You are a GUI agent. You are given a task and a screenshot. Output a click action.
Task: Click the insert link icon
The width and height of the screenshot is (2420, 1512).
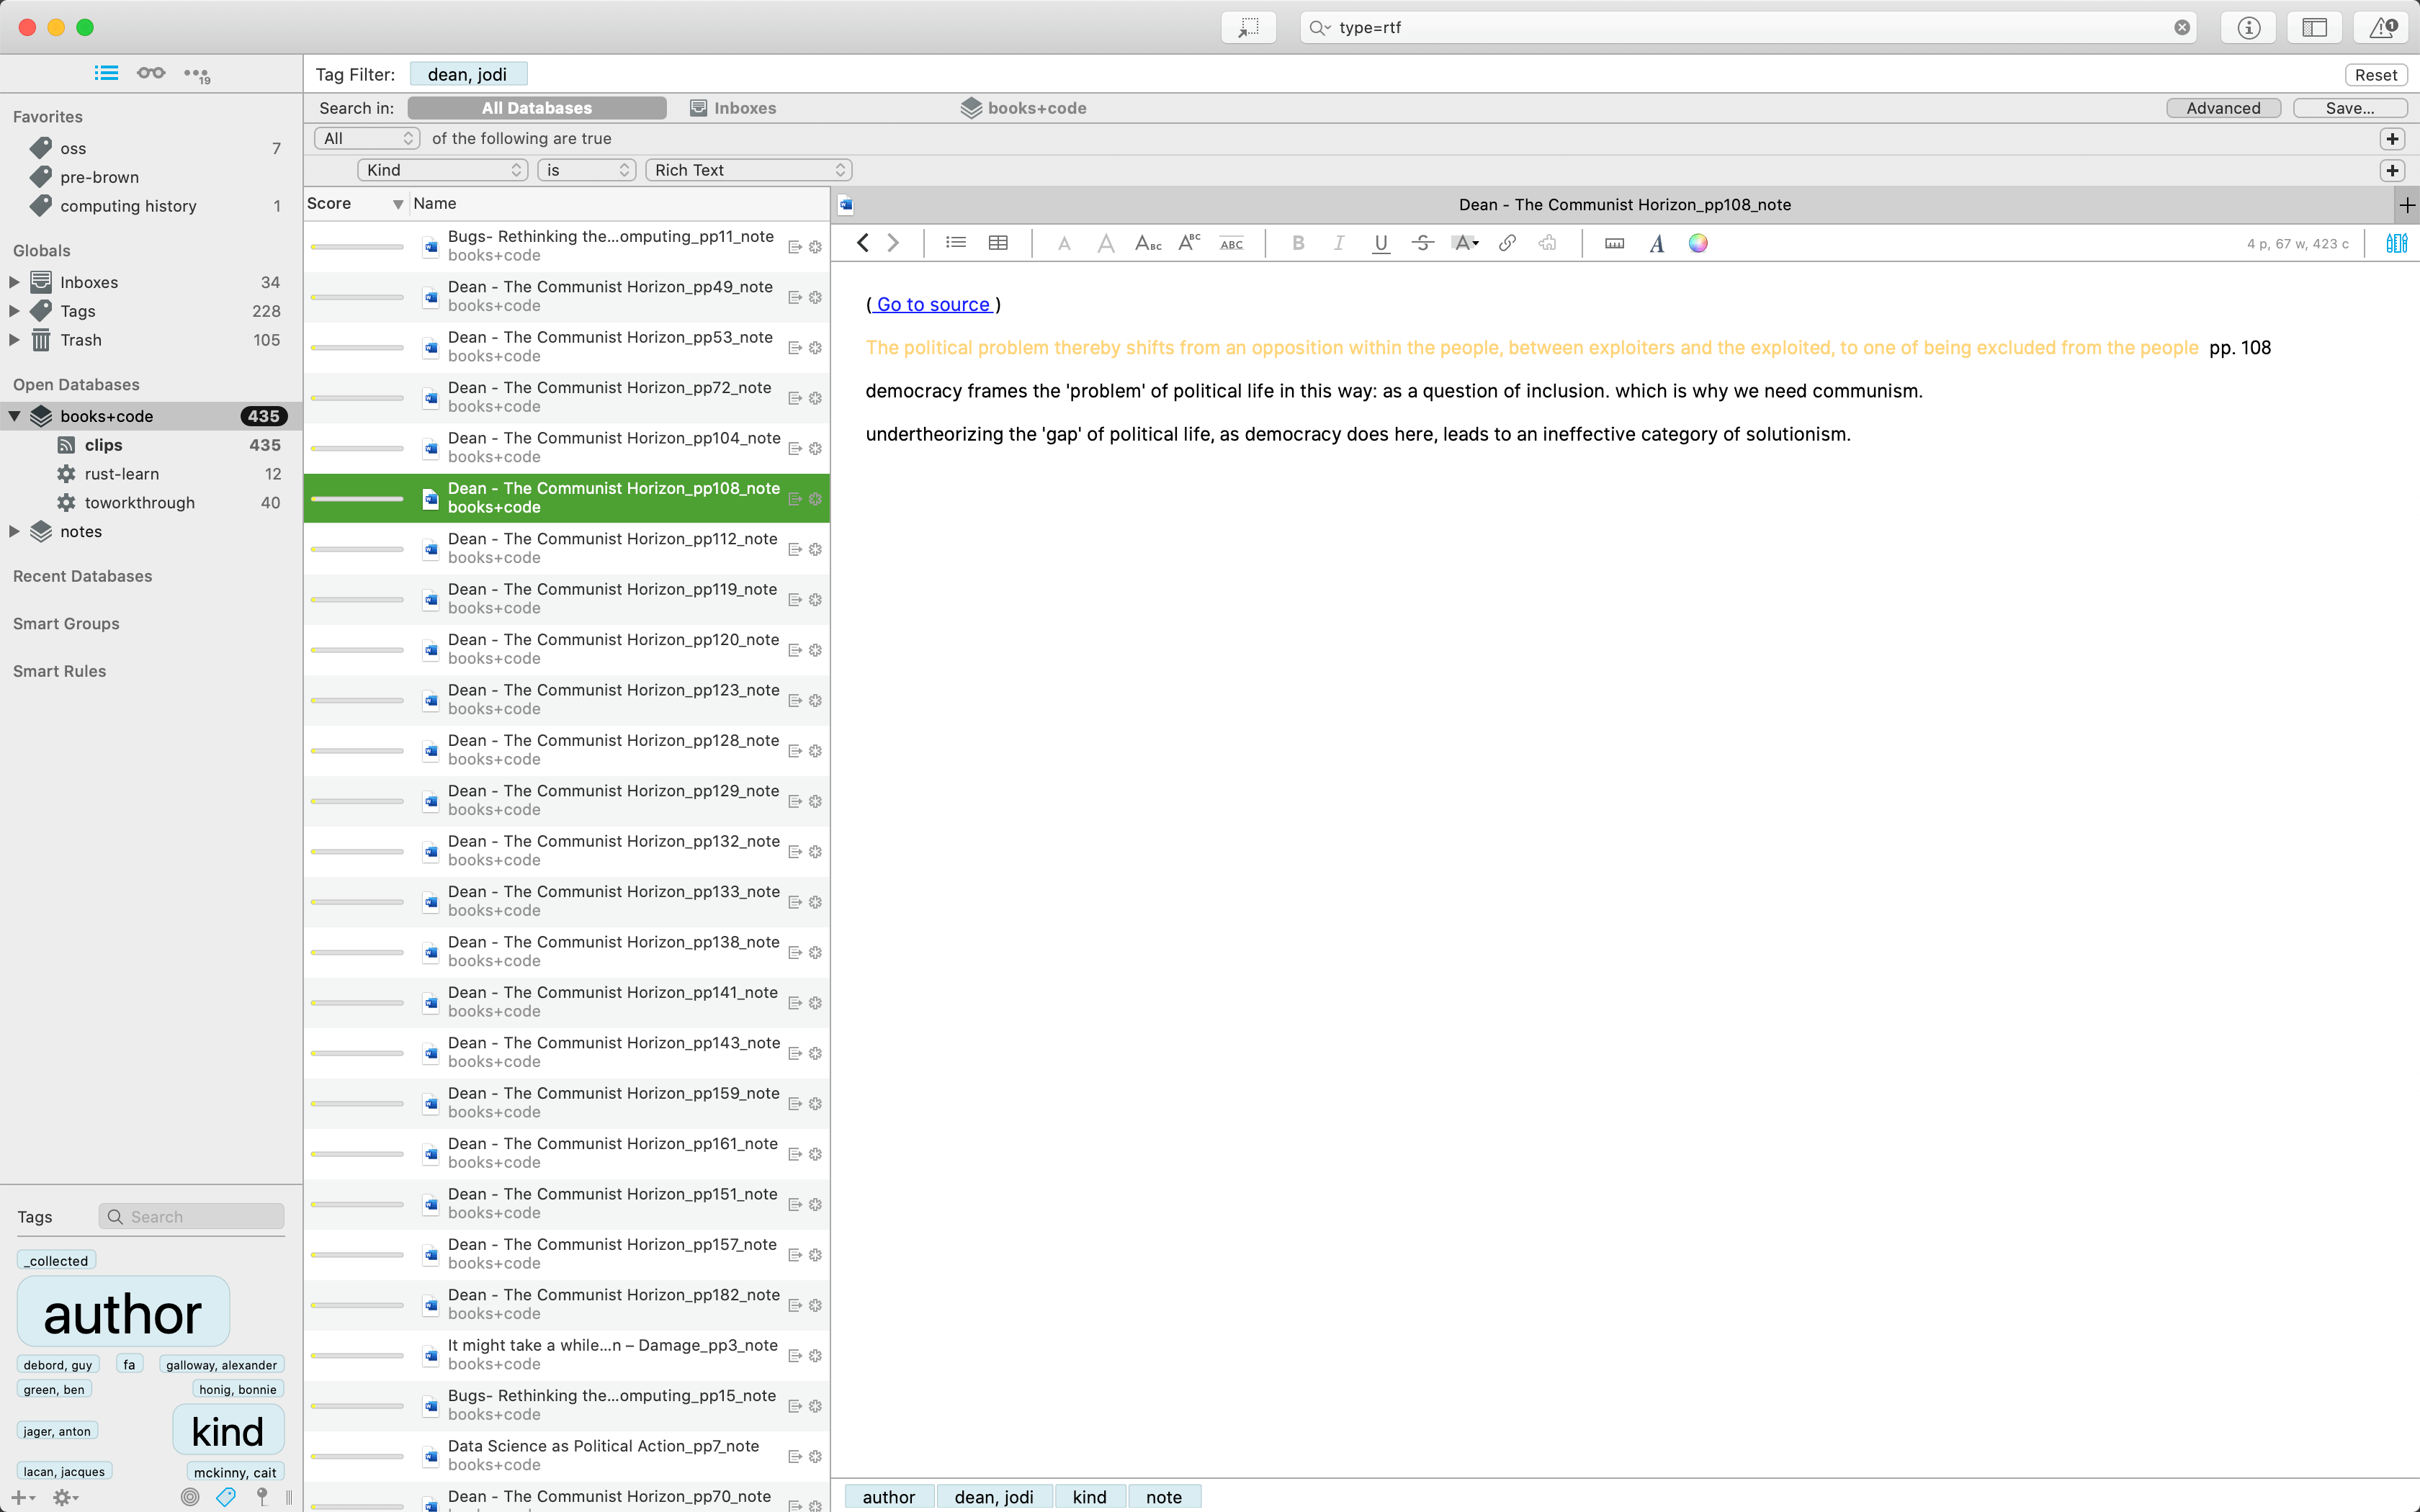[1507, 243]
